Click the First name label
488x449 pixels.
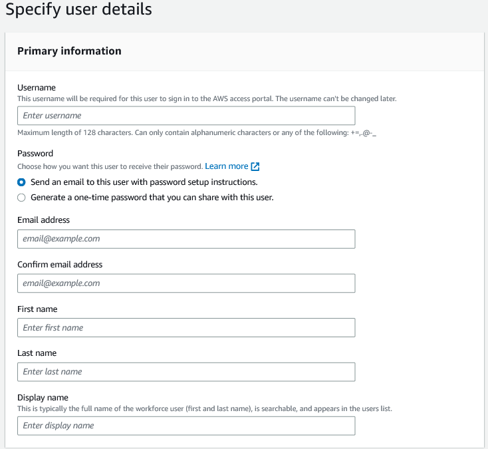point(37,309)
